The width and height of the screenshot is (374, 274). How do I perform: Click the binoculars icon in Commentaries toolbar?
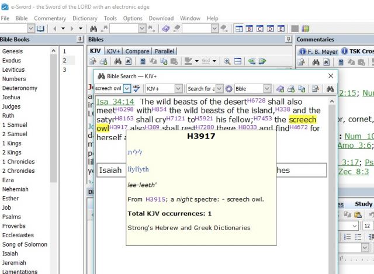coord(316,63)
